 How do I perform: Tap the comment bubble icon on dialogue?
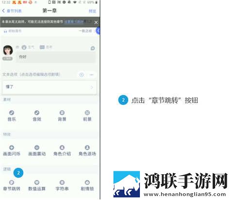point(93,48)
